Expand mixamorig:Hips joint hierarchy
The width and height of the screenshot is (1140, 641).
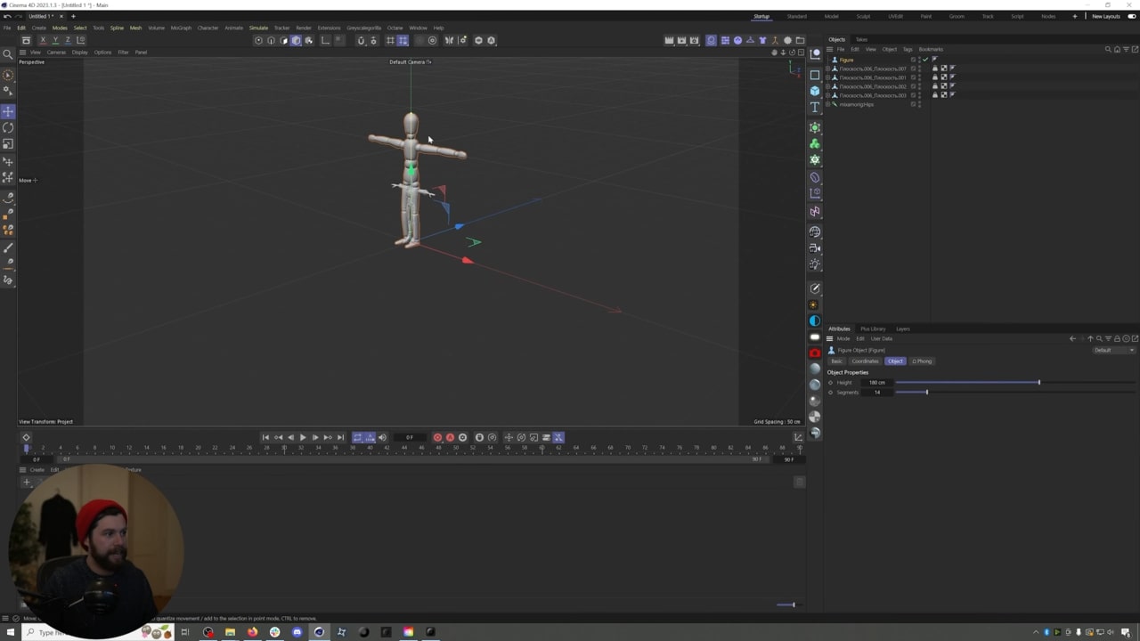828,104
